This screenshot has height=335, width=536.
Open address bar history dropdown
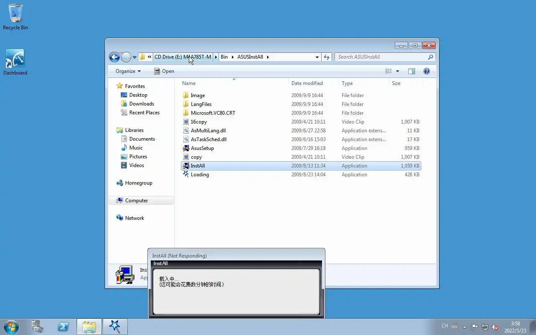pyautogui.click(x=317, y=57)
